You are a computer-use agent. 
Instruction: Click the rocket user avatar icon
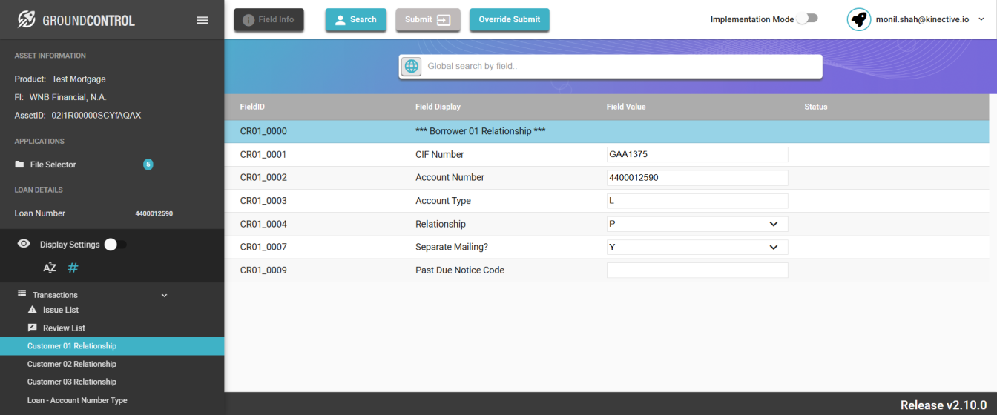coord(859,19)
